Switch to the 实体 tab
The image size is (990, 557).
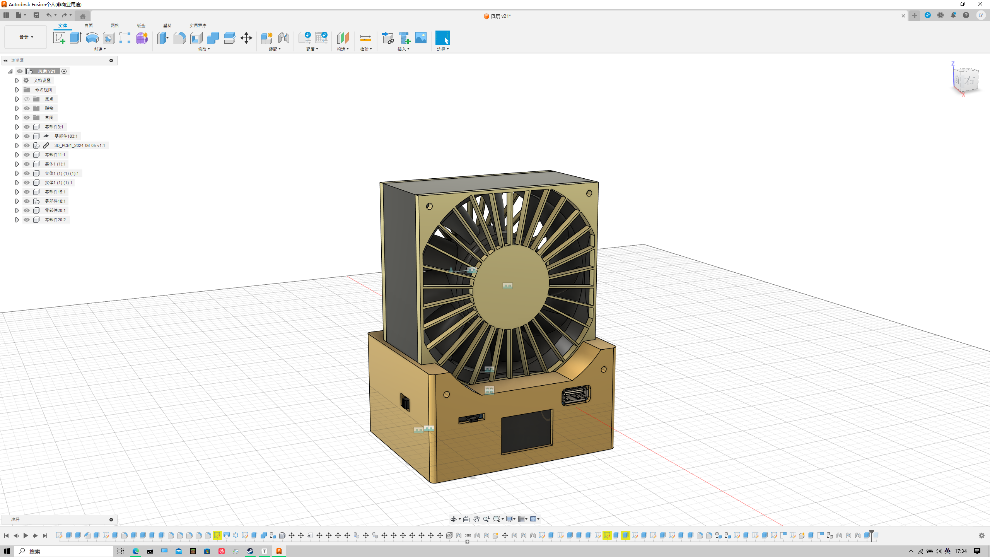click(x=63, y=26)
